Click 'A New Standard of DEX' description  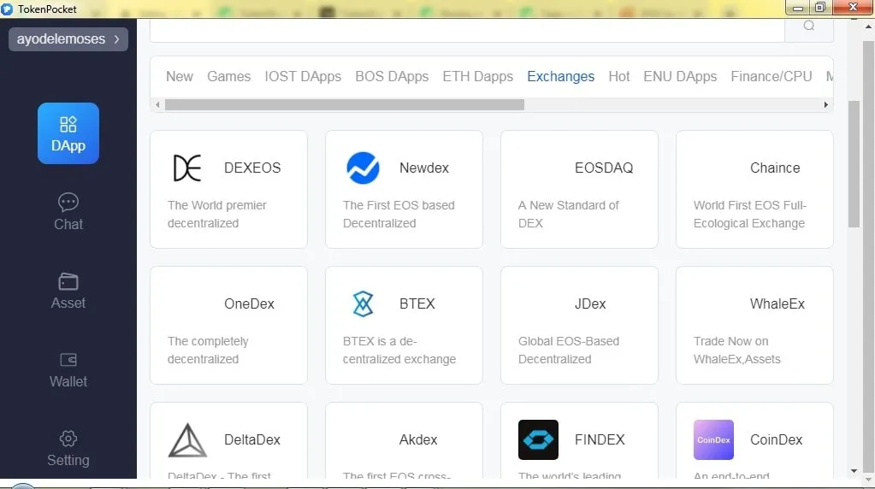568,214
